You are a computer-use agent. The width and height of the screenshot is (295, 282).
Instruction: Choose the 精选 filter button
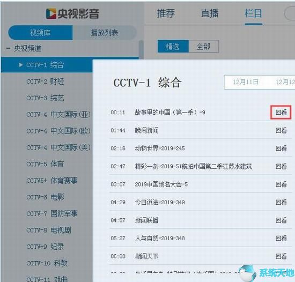tap(173, 46)
